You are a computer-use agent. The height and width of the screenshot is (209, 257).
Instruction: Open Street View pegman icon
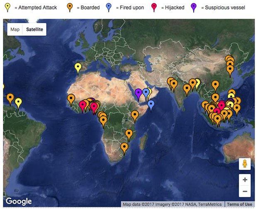pos(245,164)
